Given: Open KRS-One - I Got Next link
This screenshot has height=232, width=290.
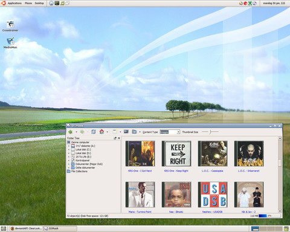Looking at the screenshot, I should click(x=140, y=171).
